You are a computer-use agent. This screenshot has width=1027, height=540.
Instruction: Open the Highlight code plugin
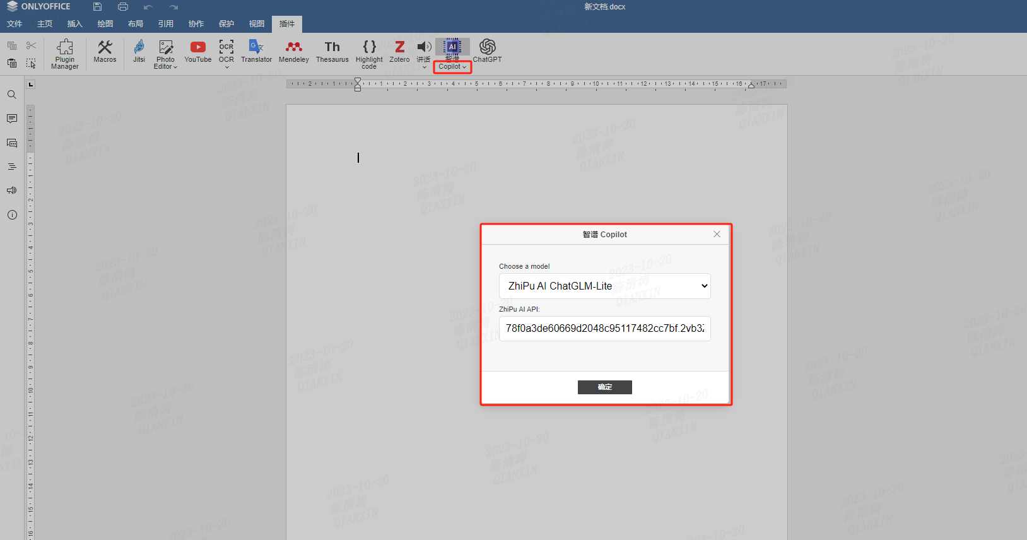pyautogui.click(x=369, y=54)
